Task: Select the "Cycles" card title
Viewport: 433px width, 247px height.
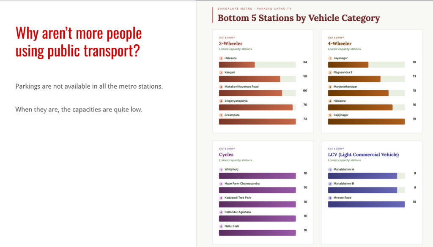Action: (x=226, y=155)
